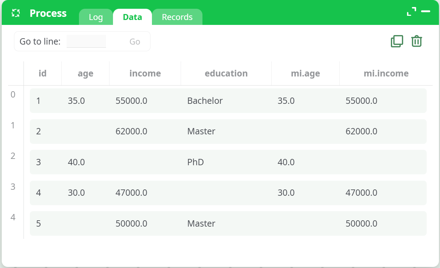440x268 pixels.
Task: Minimize the Process panel
Action: (426, 12)
